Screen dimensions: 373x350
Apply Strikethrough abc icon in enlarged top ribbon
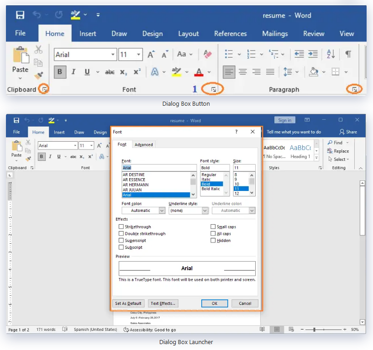(110, 72)
